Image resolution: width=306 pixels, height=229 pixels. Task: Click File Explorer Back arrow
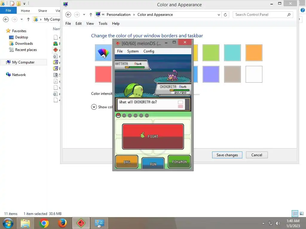[6, 19]
